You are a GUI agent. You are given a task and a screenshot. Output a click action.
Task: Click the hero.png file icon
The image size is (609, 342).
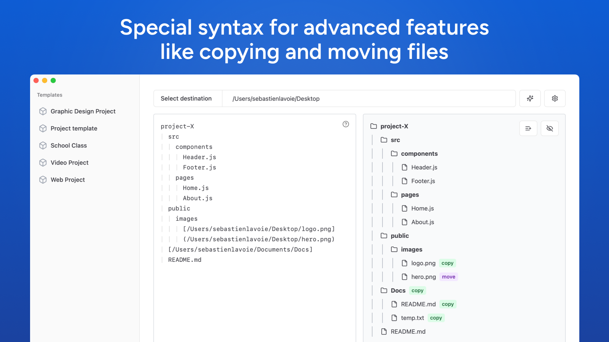click(x=405, y=277)
